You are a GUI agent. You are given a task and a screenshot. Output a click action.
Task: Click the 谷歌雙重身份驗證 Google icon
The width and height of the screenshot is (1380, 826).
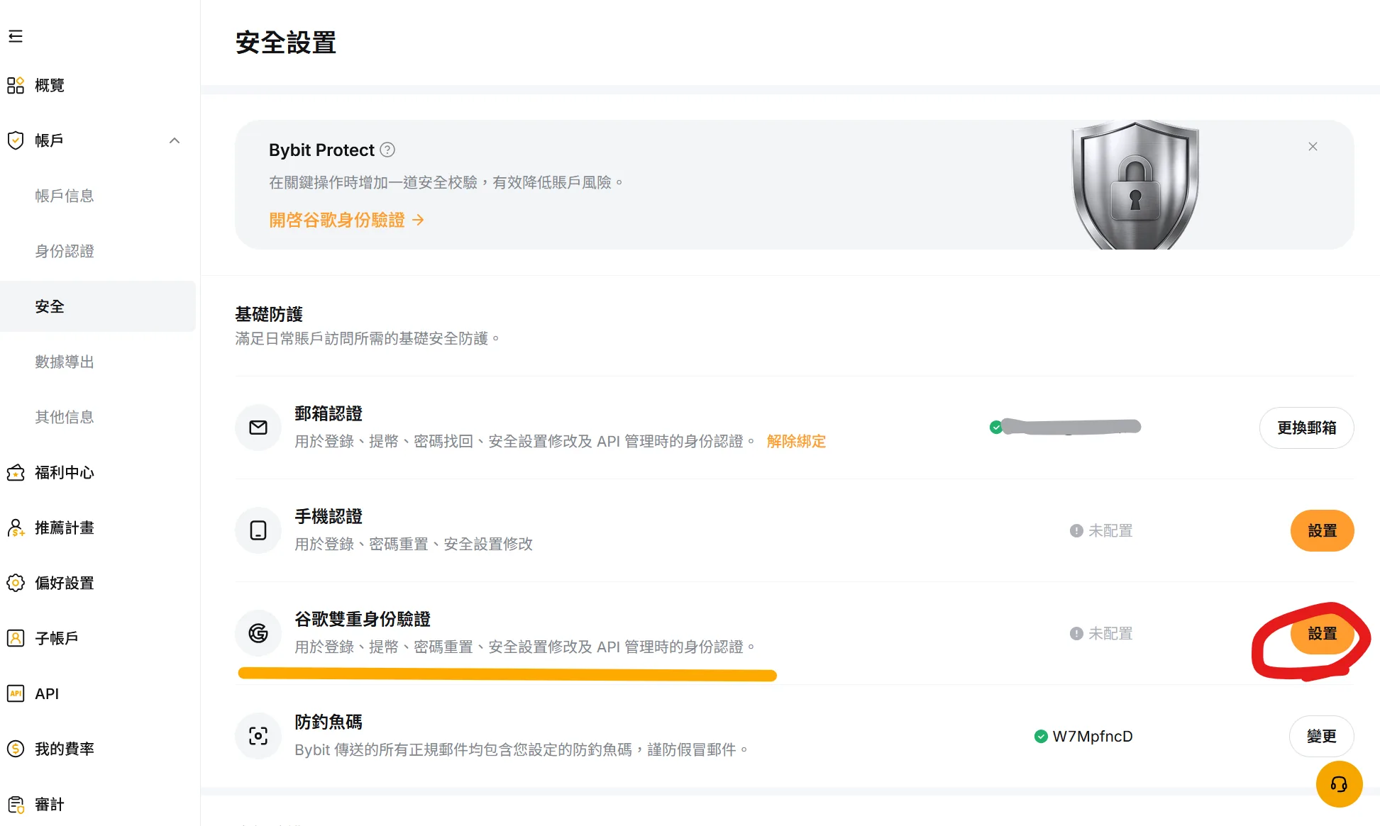(258, 633)
